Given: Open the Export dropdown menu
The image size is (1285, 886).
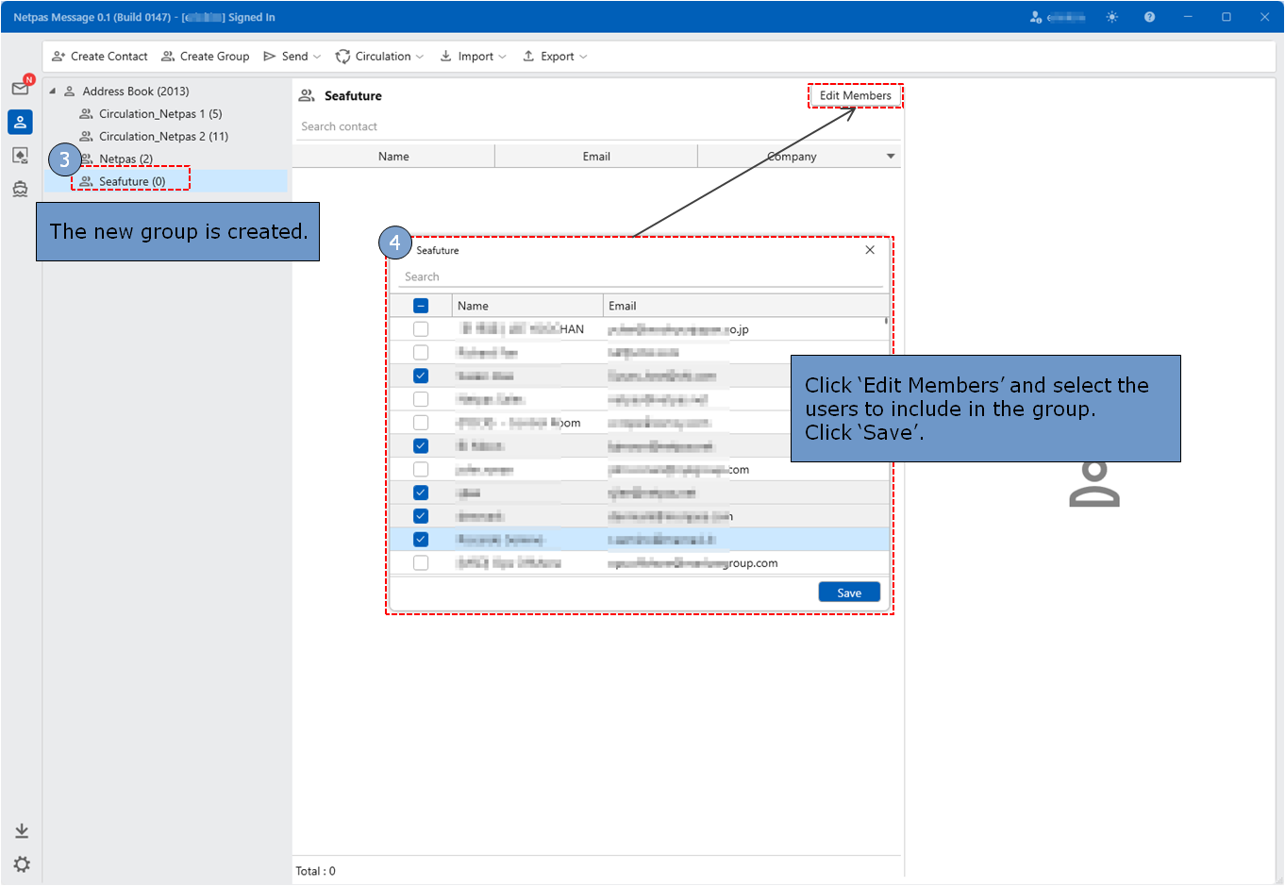Looking at the screenshot, I should coord(556,57).
